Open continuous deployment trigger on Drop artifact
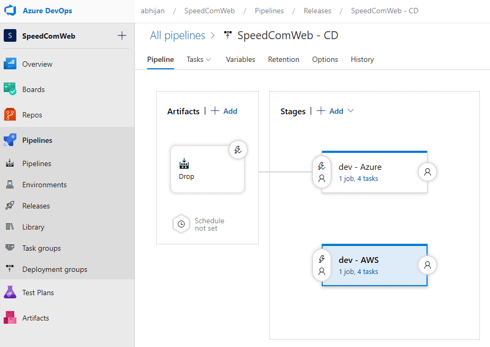Image resolution: width=490 pixels, height=347 pixels. point(238,150)
